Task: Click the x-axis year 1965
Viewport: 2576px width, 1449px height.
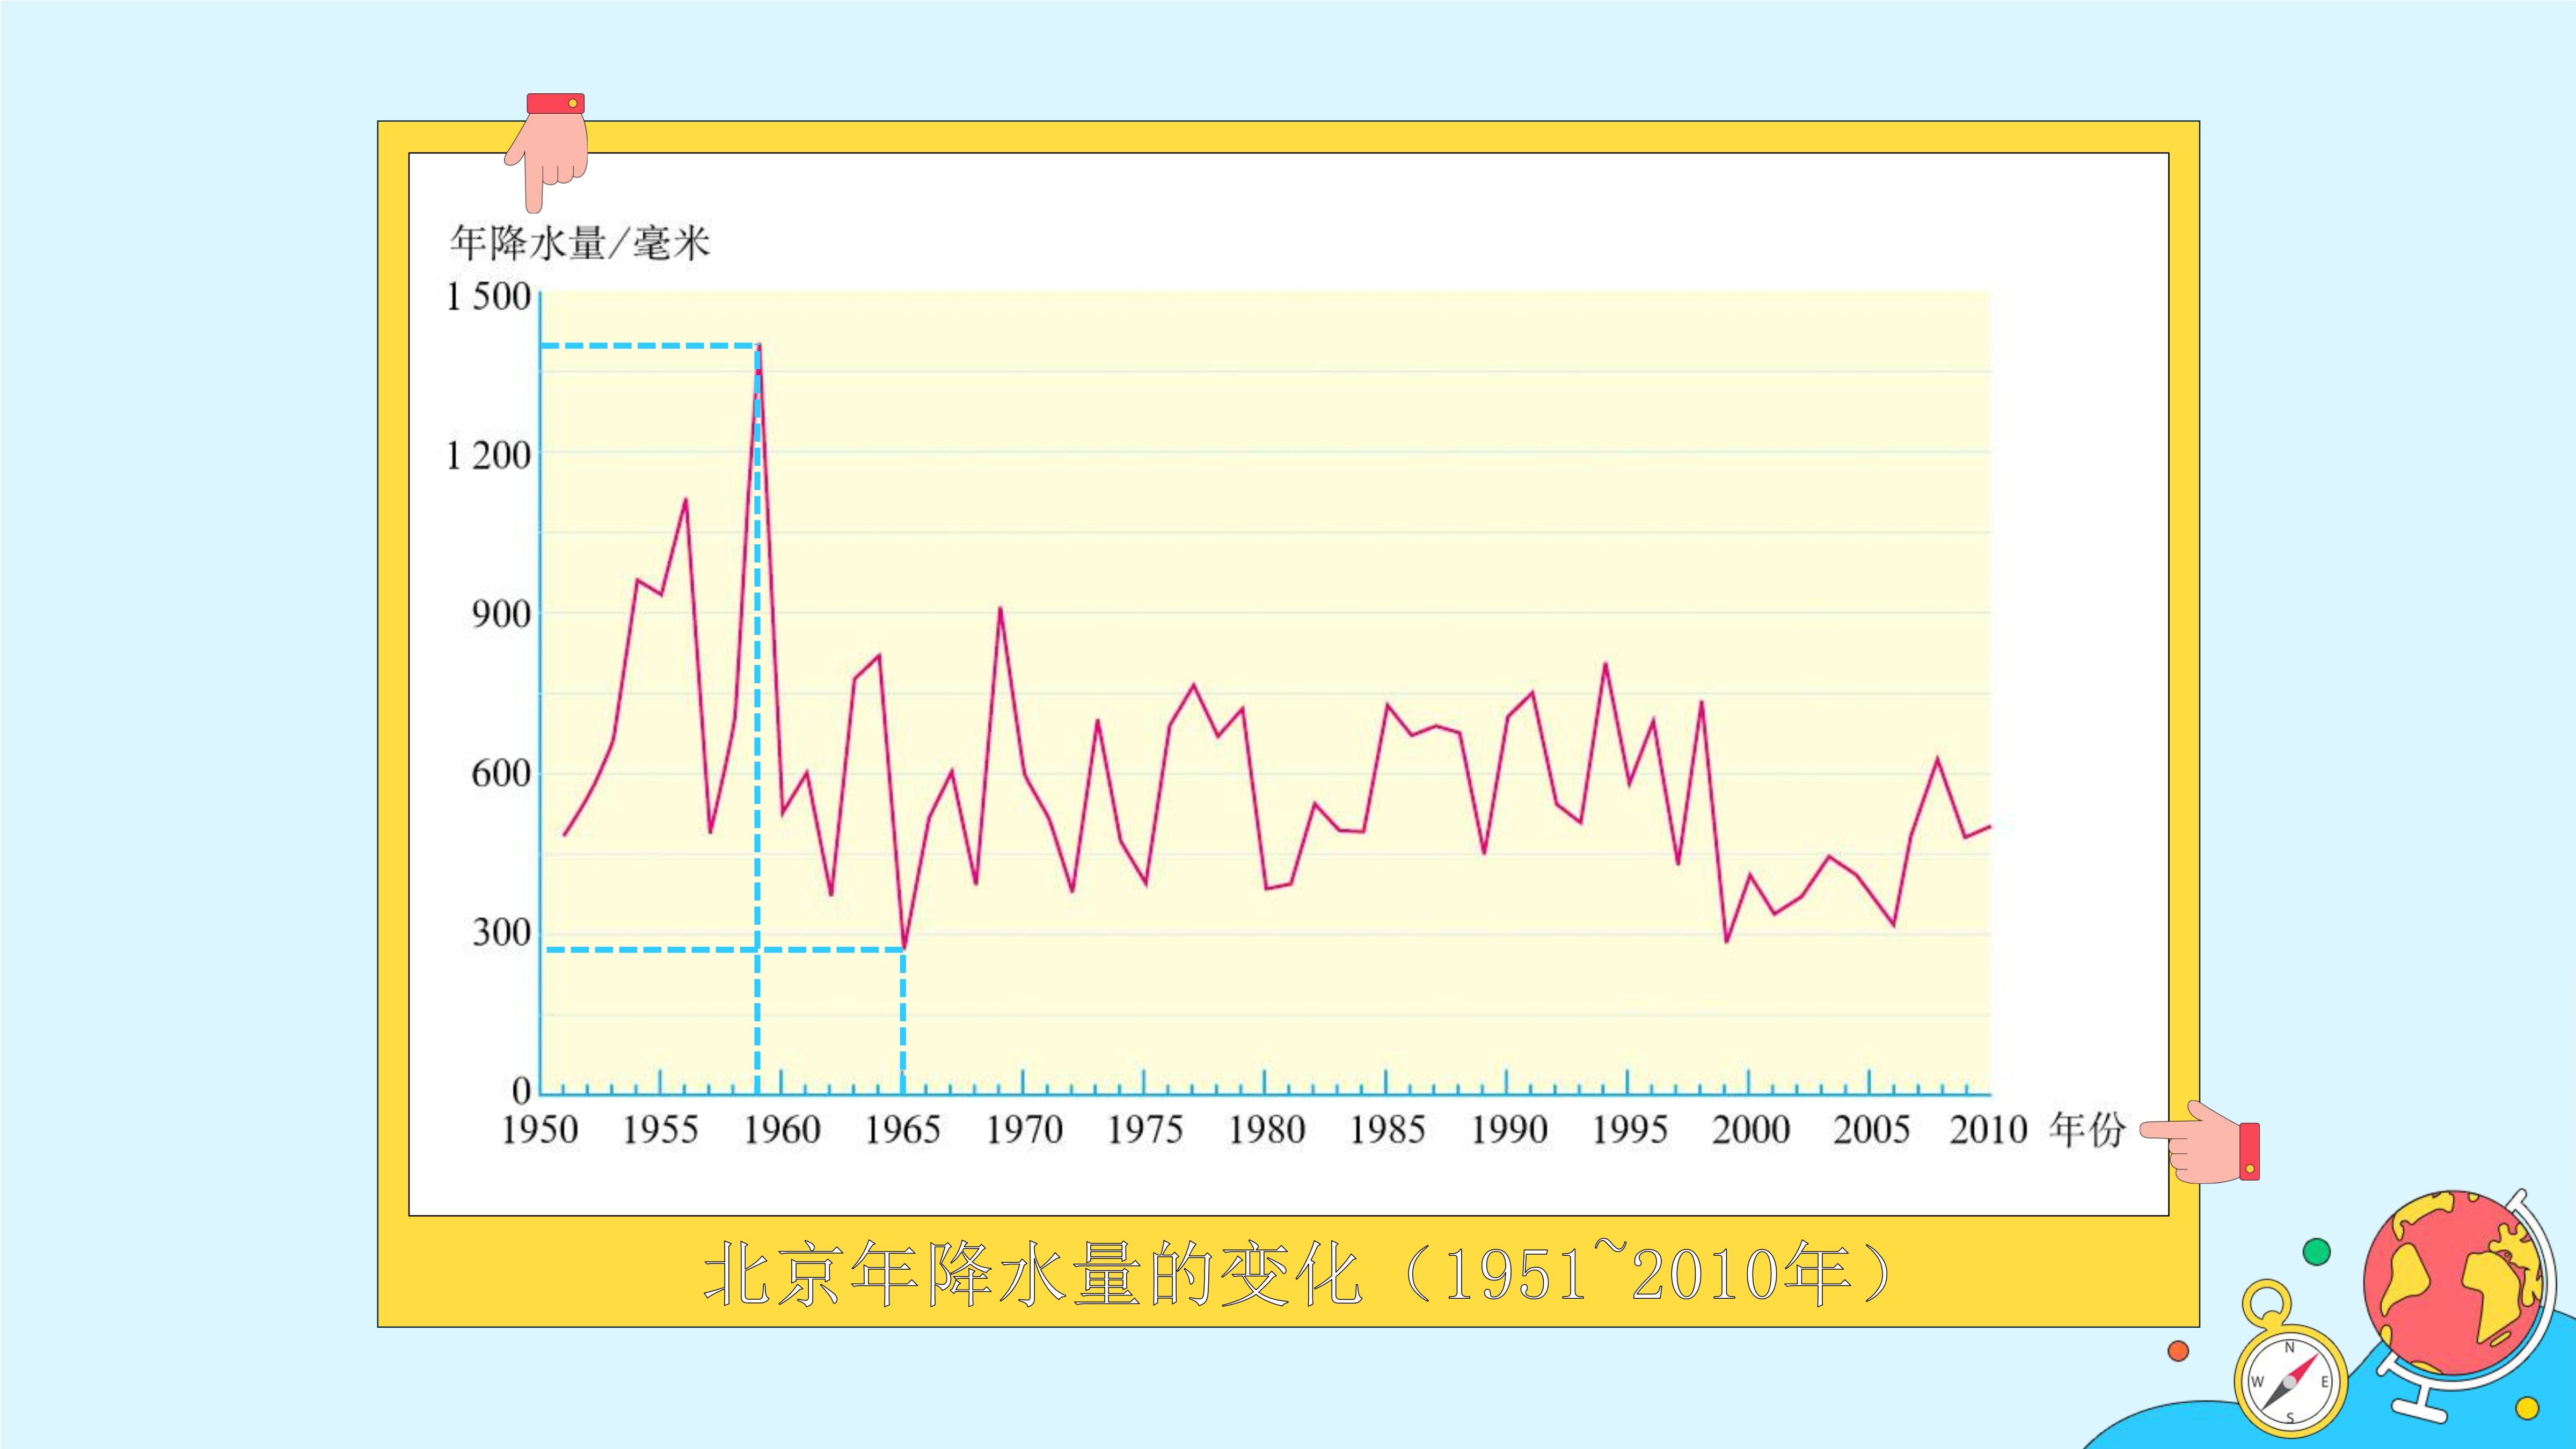Action: click(x=903, y=1130)
